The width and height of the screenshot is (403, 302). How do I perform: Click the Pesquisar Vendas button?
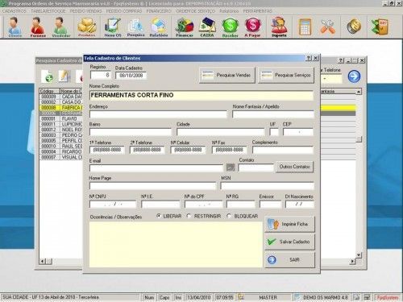click(x=227, y=75)
